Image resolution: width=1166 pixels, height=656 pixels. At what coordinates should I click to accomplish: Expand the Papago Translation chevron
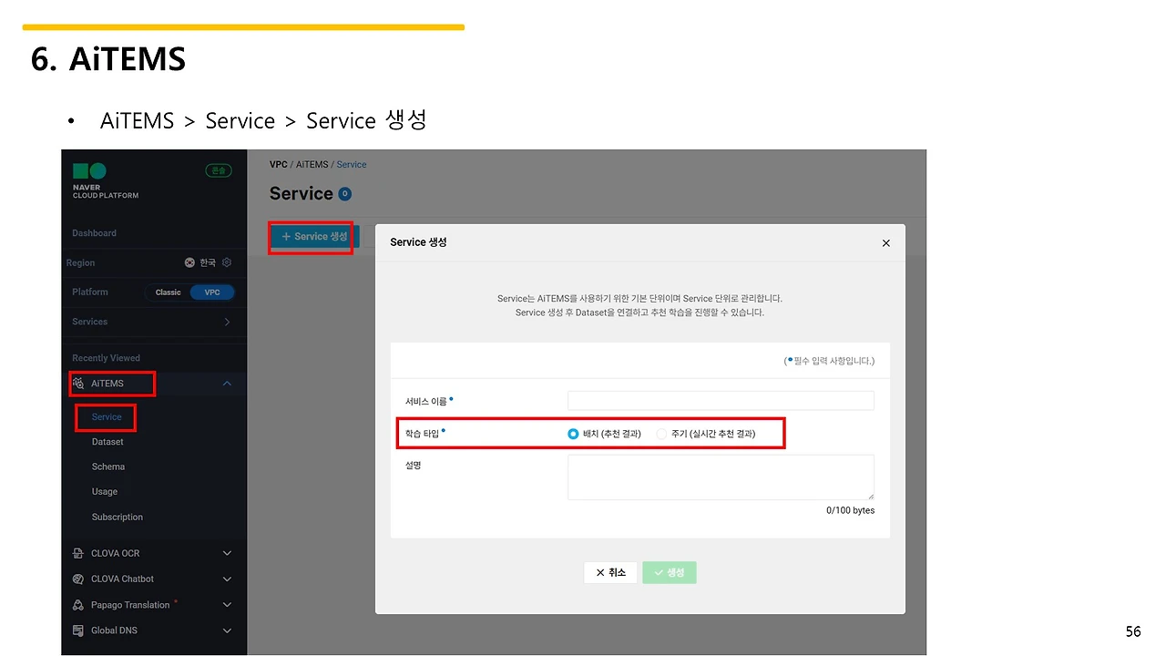[227, 605]
